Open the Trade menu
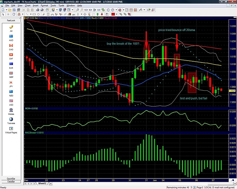The width and height of the screenshot is (237, 189). coord(61,6)
